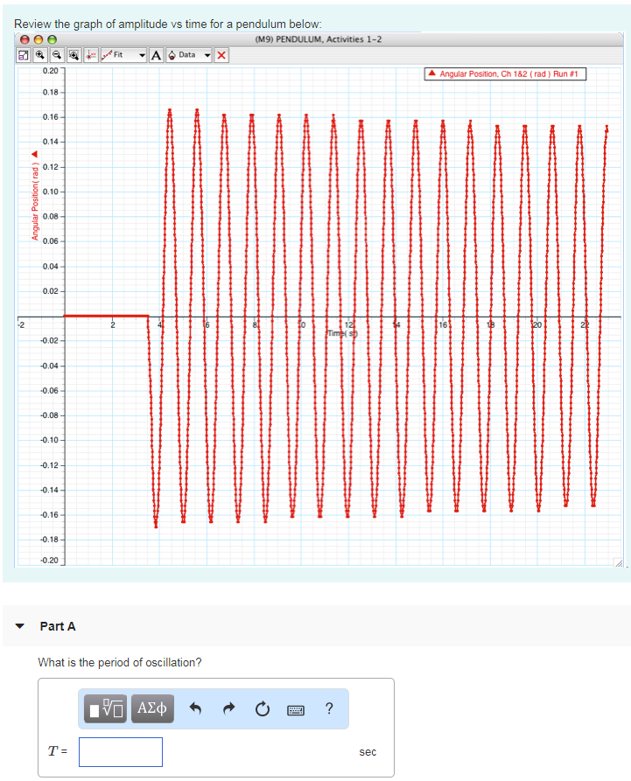The height and width of the screenshot is (781, 631).
Task: Click the Zoom Out magnifier icon
Action: [57, 55]
